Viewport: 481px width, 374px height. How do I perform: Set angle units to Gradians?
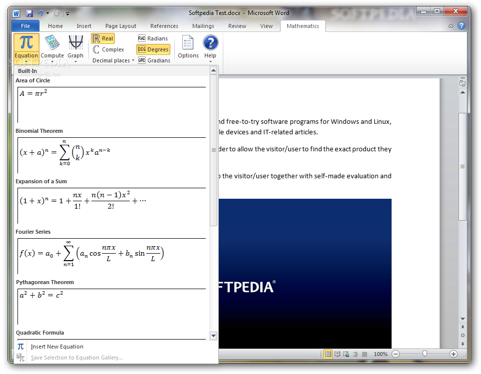pyautogui.click(x=154, y=61)
